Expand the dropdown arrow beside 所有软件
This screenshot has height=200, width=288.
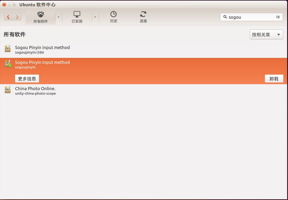point(58,17)
